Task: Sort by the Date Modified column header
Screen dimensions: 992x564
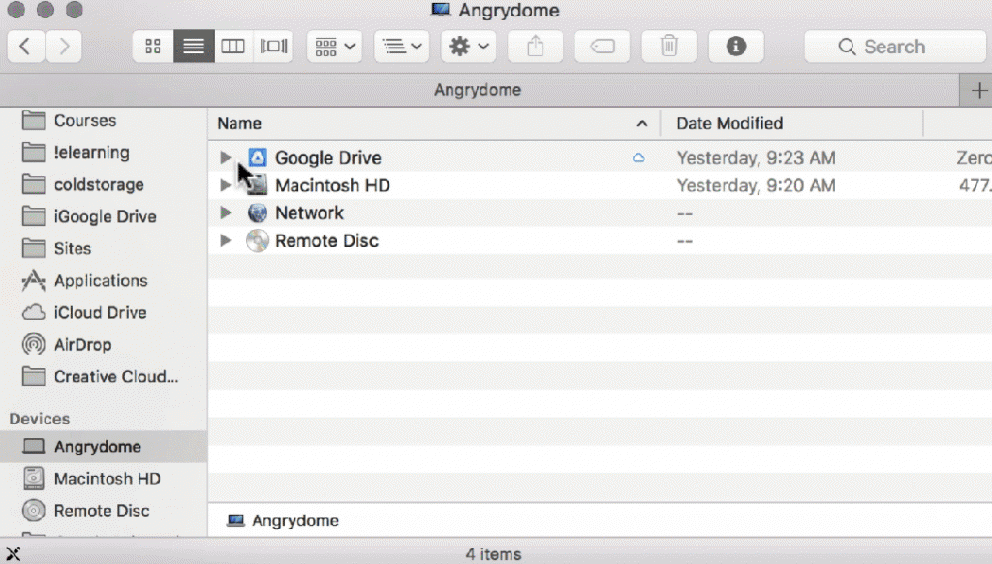Action: (x=729, y=123)
